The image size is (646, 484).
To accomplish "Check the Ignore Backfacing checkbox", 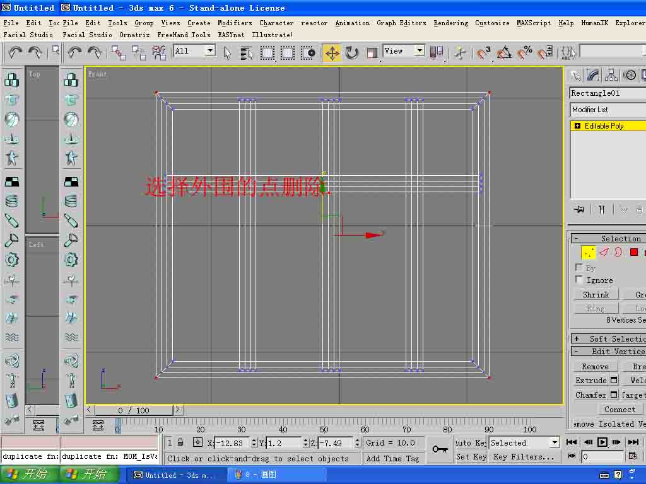I will pos(579,280).
